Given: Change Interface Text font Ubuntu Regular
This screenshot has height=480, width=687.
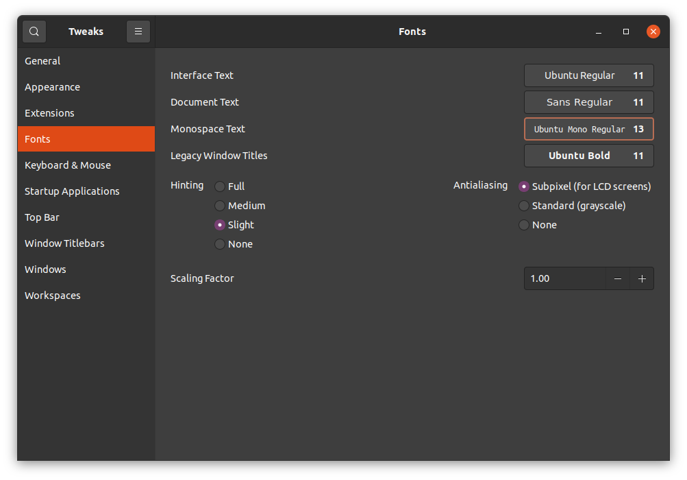Looking at the screenshot, I should [x=589, y=75].
